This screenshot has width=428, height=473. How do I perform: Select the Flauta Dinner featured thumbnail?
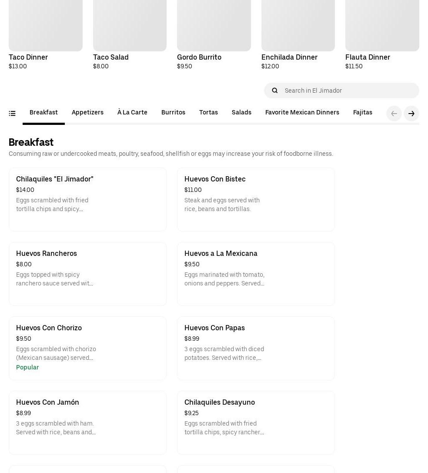382,24
